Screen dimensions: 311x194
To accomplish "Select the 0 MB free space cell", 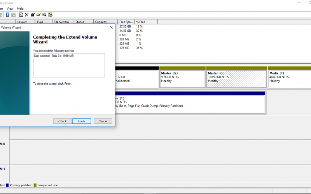I will (x=123, y=35).
